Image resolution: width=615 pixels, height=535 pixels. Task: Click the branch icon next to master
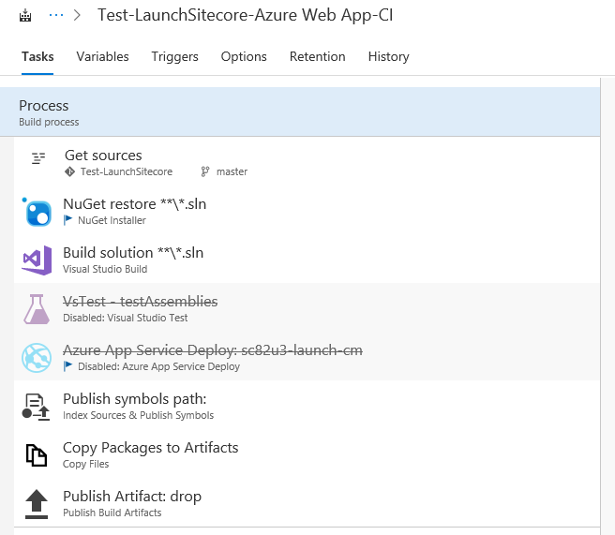205,171
